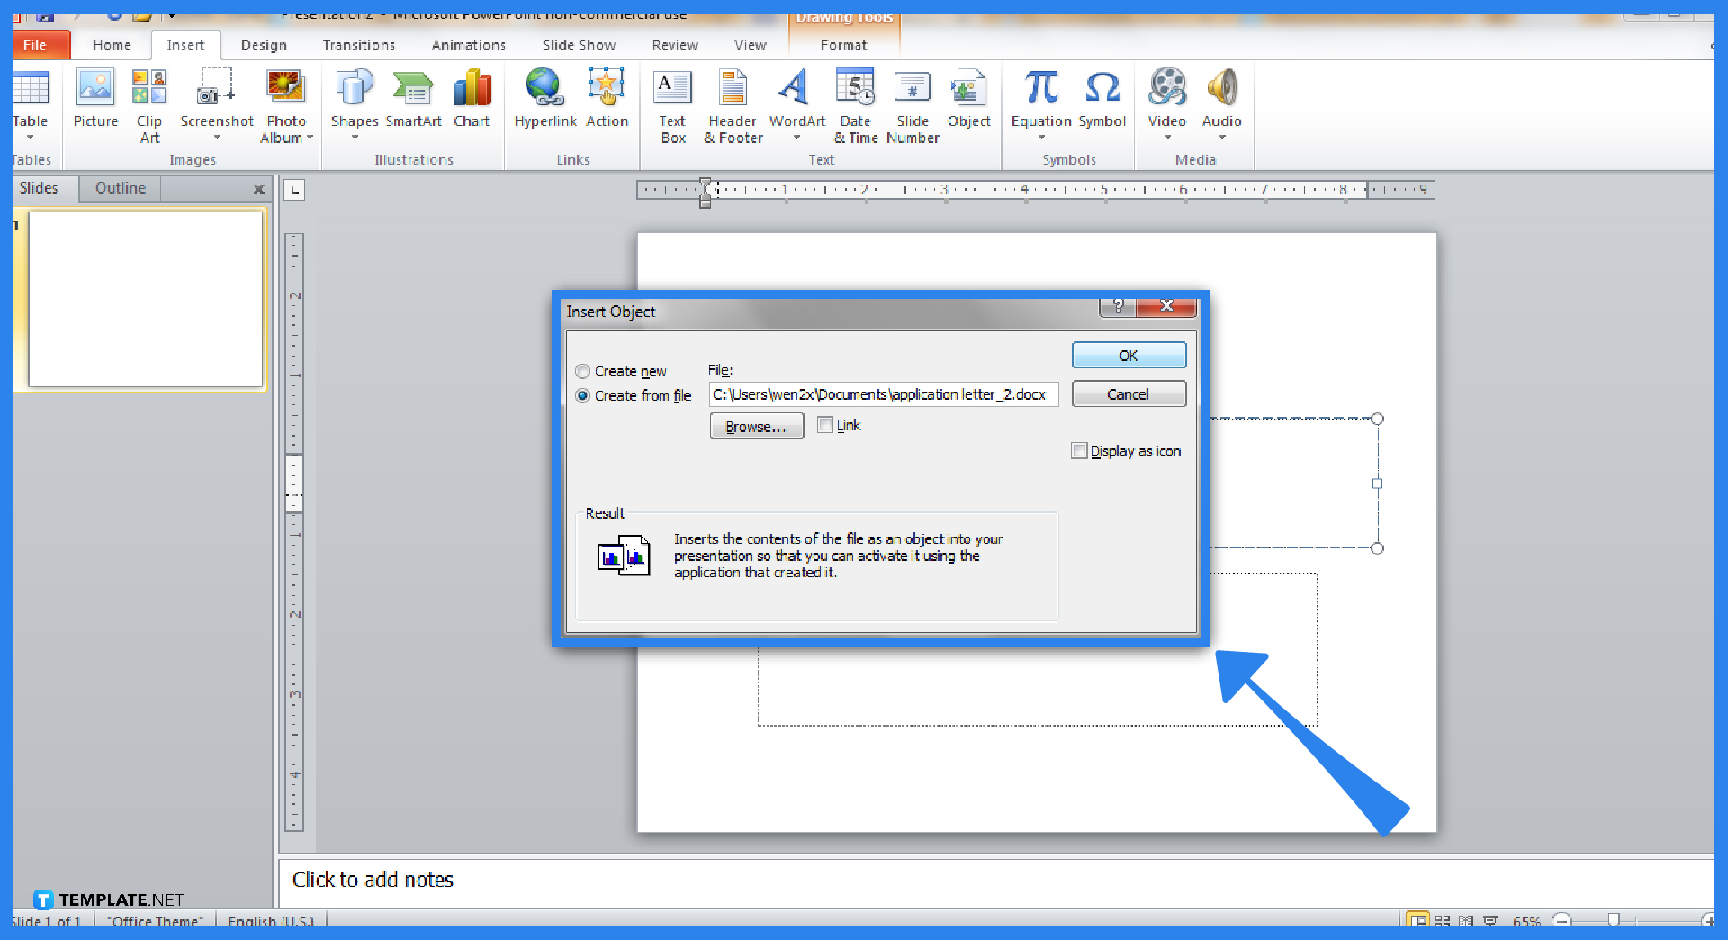The image size is (1728, 940).
Task: Select the Create new radio button
Action: [582, 370]
